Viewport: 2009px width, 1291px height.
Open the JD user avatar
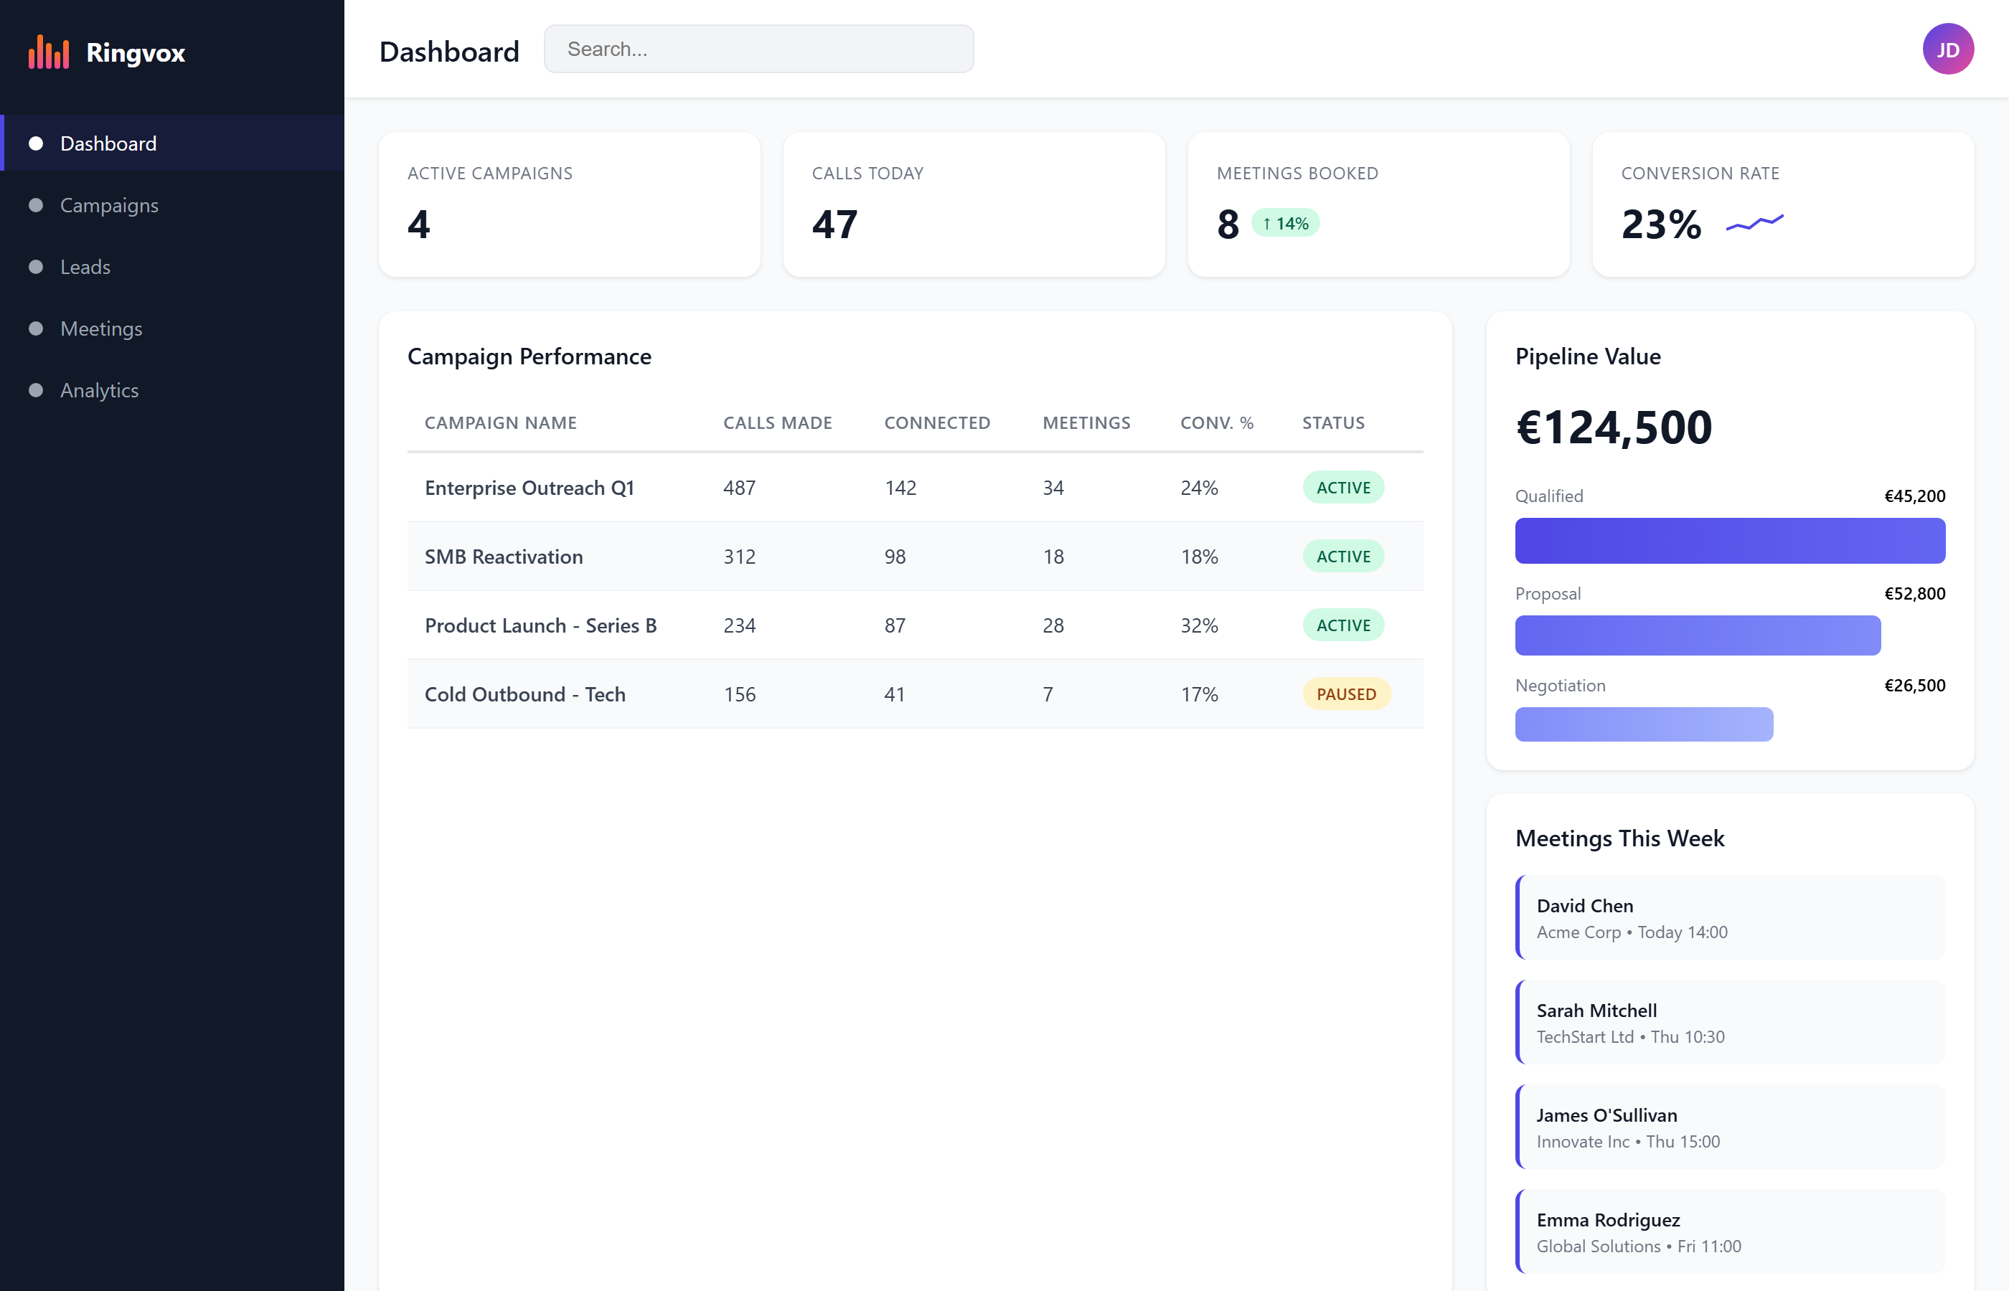(1947, 49)
